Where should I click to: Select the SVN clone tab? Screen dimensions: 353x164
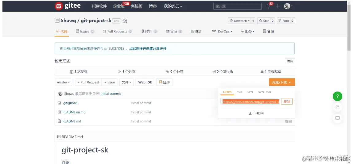250,92
